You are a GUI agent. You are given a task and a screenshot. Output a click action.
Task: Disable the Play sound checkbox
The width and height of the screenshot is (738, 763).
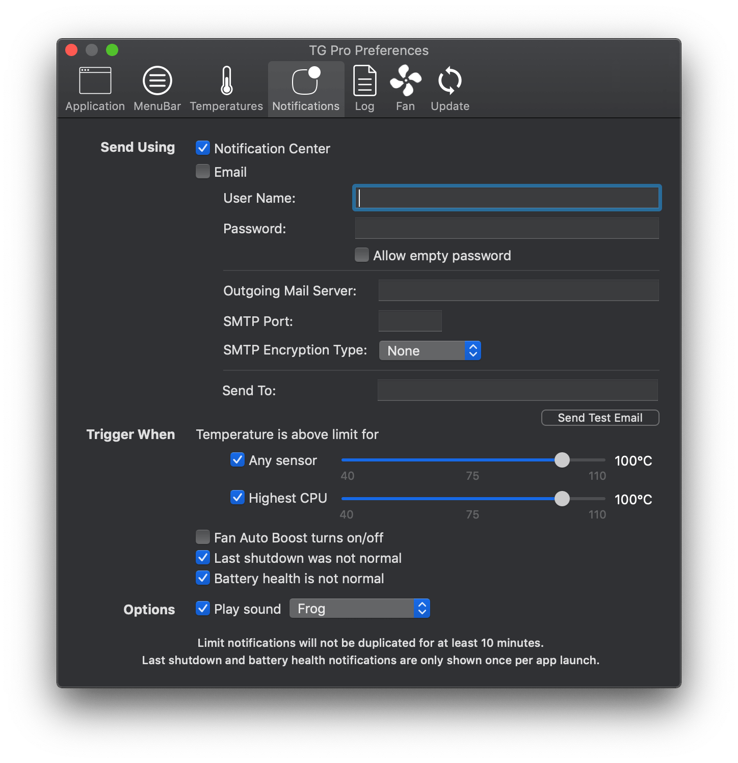203,609
